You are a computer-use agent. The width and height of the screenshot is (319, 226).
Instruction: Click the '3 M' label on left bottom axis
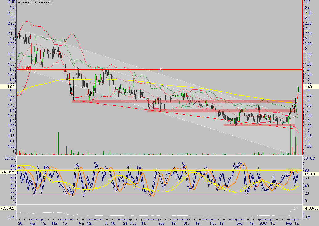point(11,217)
